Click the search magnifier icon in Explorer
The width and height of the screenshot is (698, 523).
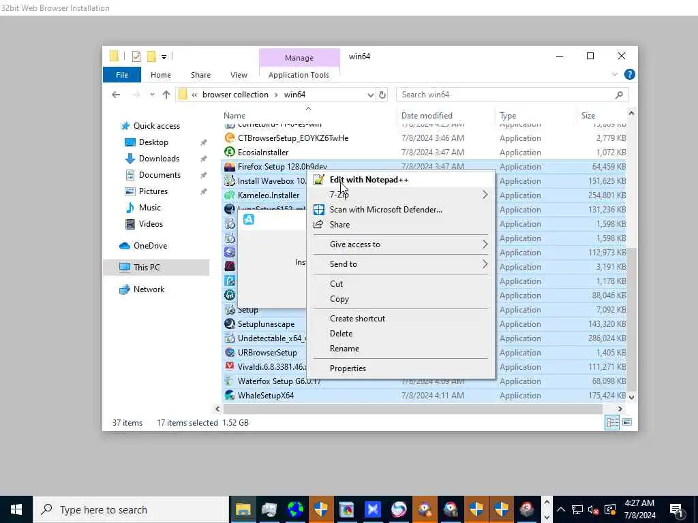[619, 95]
